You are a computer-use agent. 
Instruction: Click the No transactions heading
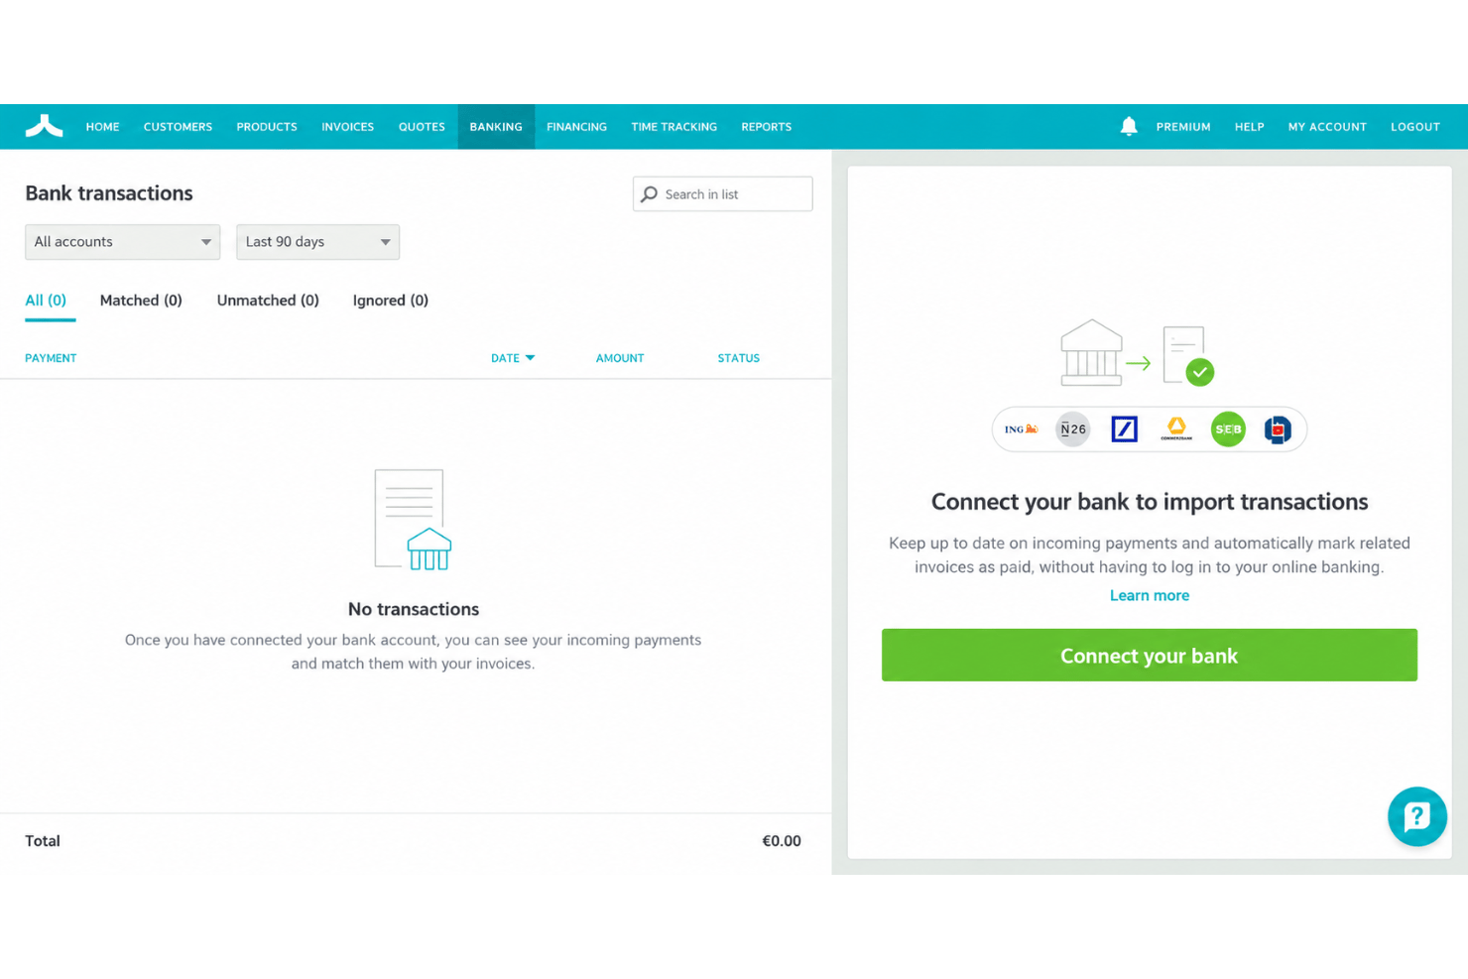[413, 609]
